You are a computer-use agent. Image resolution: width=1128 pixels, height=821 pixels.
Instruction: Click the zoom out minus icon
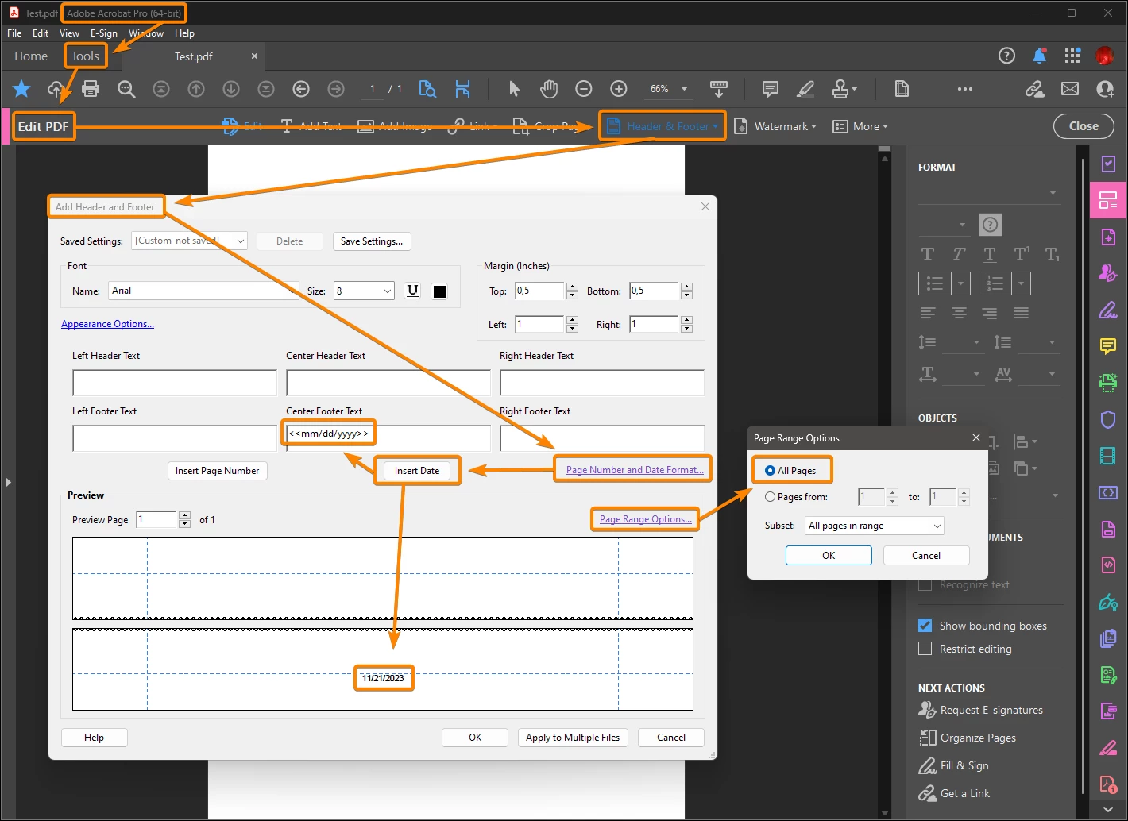click(x=584, y=89)
